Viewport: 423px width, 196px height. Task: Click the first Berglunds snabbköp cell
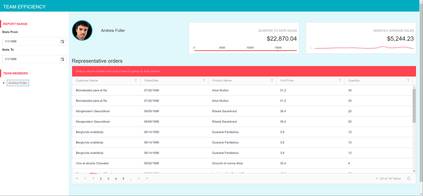tap(106, 132)
